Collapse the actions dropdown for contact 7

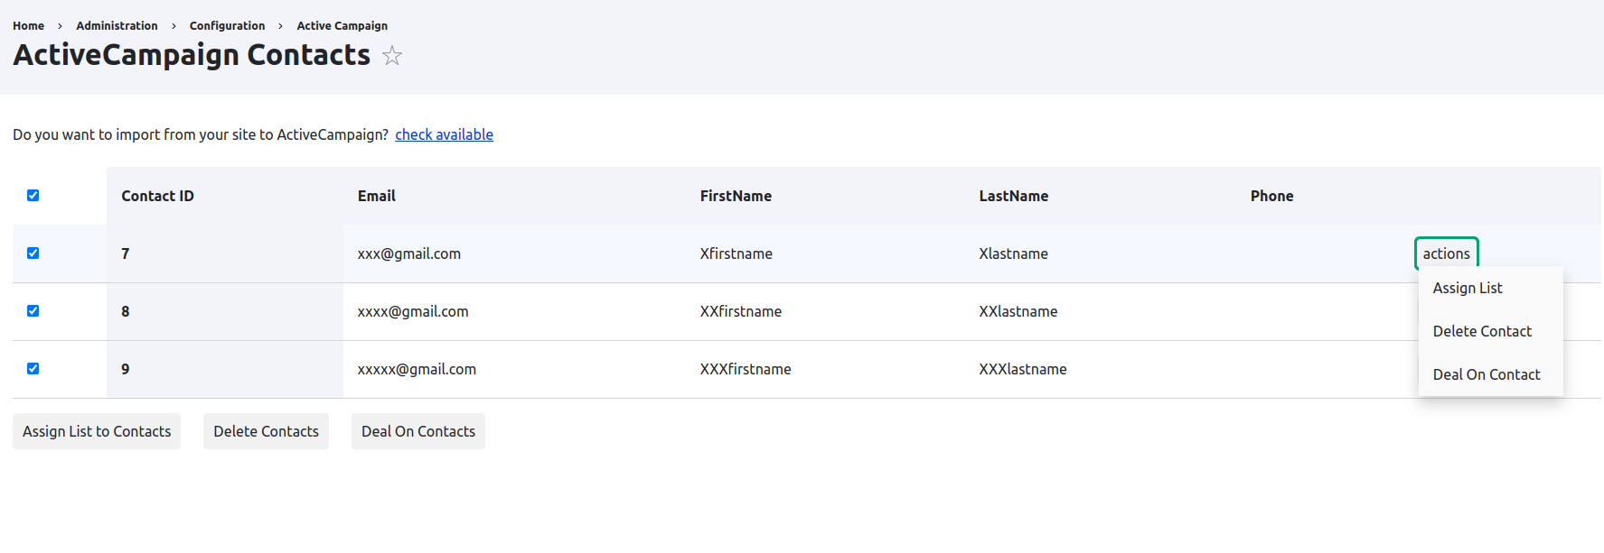(x=1446, y=253)
